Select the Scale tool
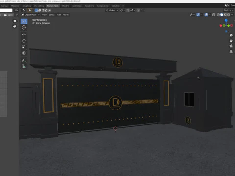Screen dimensions: 235x176 point(24,47)
